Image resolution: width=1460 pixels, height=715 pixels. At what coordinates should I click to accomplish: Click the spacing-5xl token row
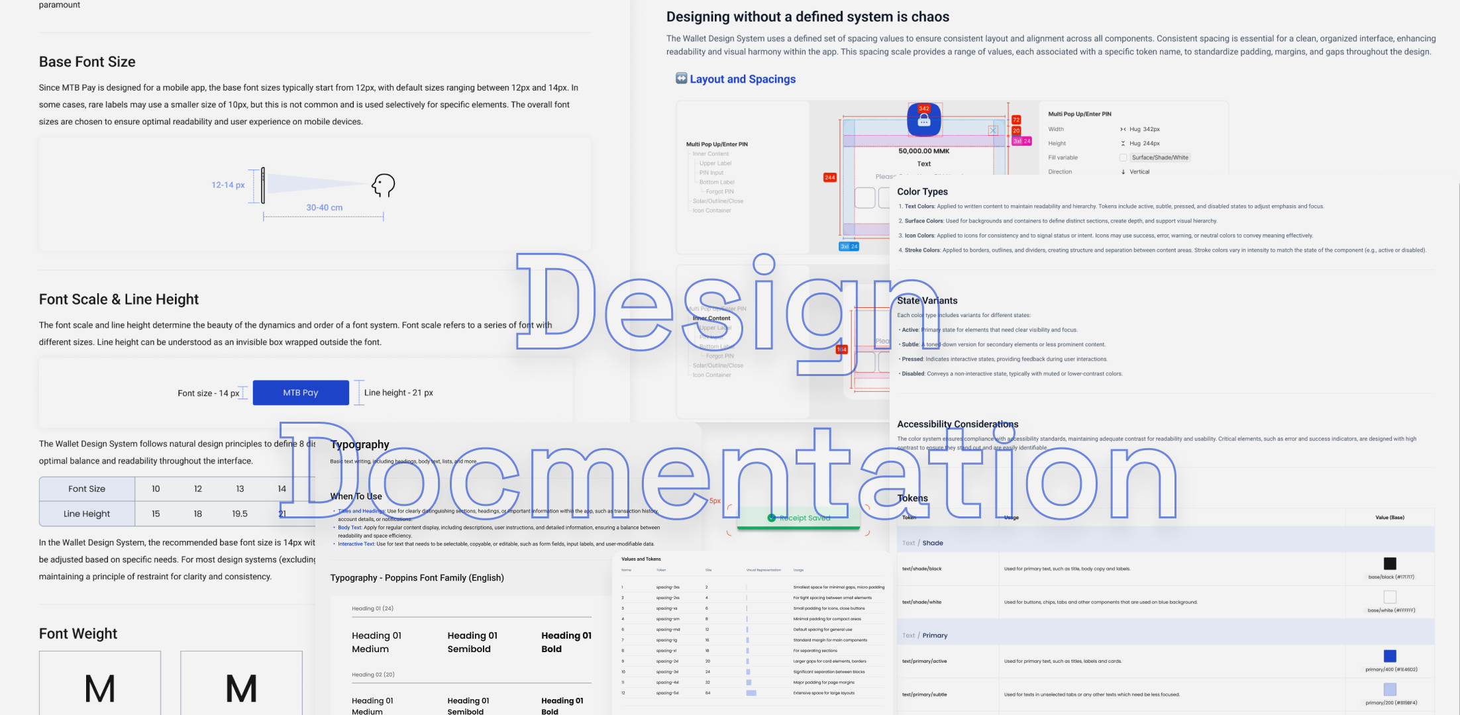(x=753, y=693)
